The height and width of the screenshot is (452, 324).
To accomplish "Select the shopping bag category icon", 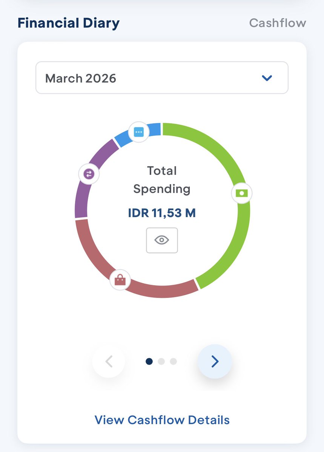I will pyautogui.click(x=120, y=280).
